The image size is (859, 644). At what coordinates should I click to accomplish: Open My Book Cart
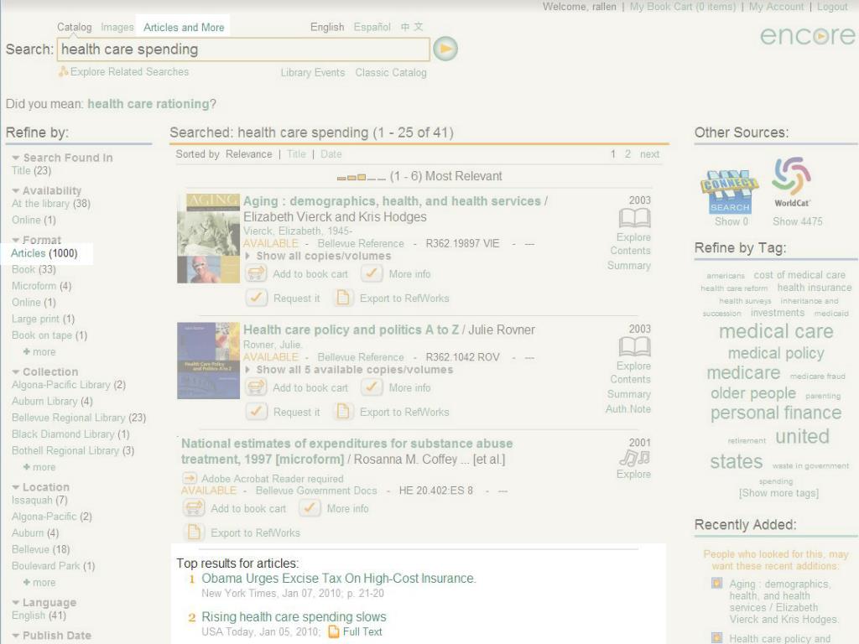pyautogui.click(x=683, y=7)
